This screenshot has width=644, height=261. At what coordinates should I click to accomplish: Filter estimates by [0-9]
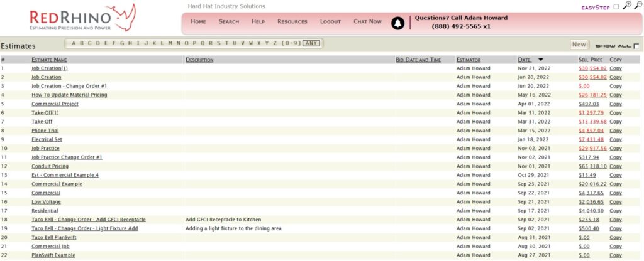[x=291, y=43]
